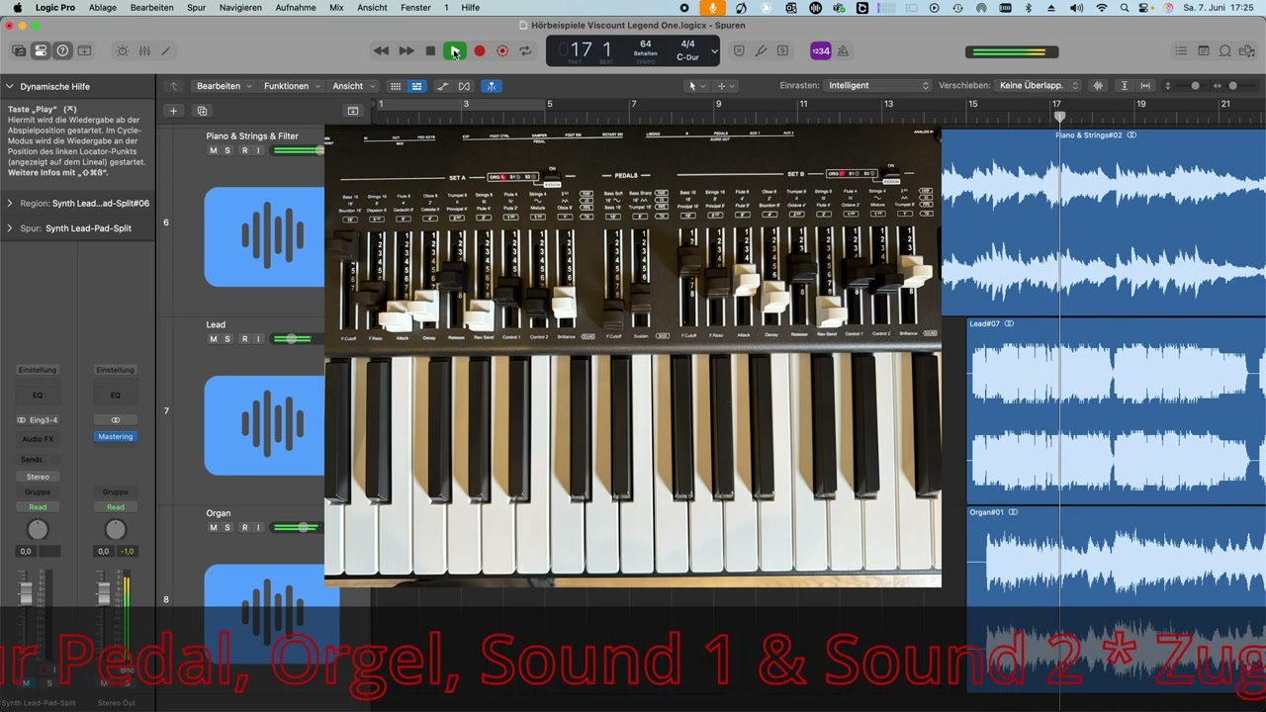The image size is (1266, 712).
Task: Toggle the blue Catch Playhead button
Action: coord(491,86)
